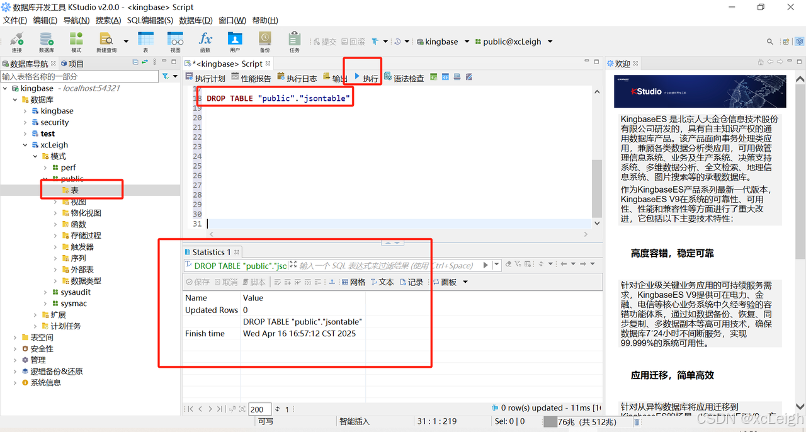Open the filter history dropdown in results
This screenshot has height=432, width=806.
coord(497,265)
